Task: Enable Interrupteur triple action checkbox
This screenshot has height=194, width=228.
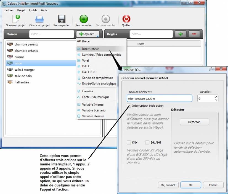Action: 129,106
